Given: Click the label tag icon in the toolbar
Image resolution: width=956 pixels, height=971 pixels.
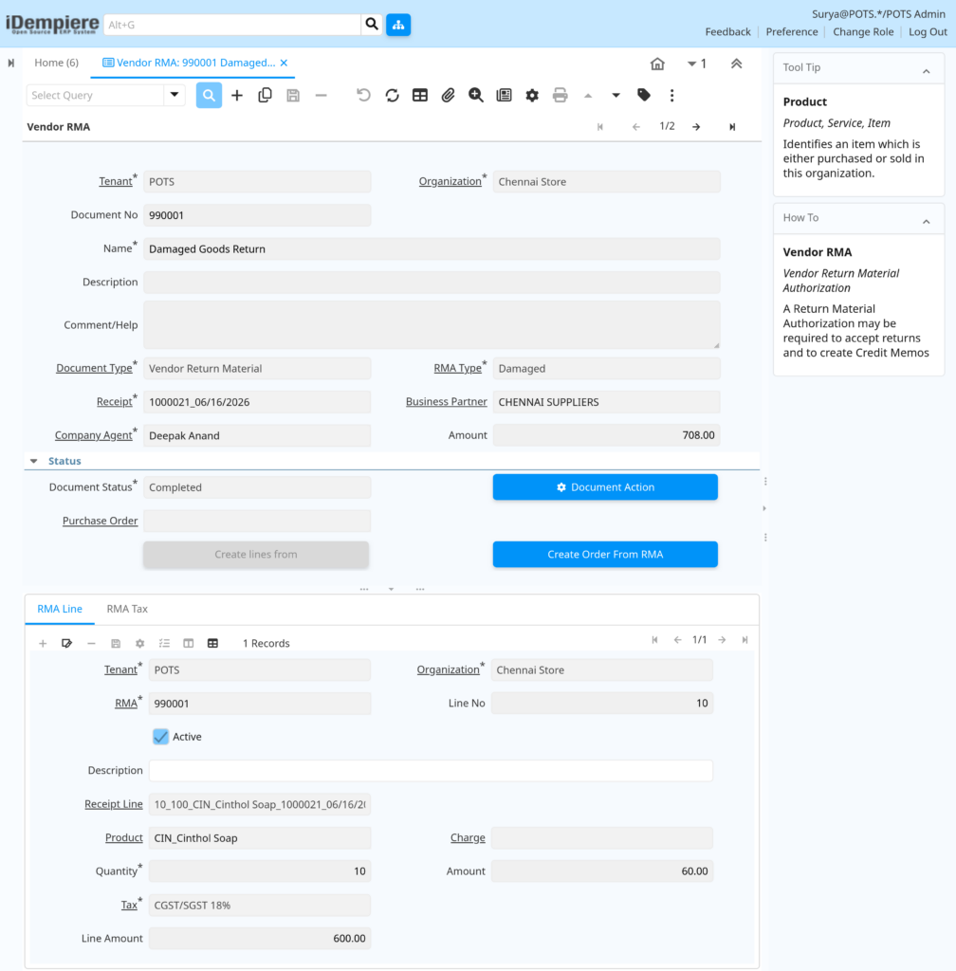Looking at the screenshot, I should tap(644, 95).
